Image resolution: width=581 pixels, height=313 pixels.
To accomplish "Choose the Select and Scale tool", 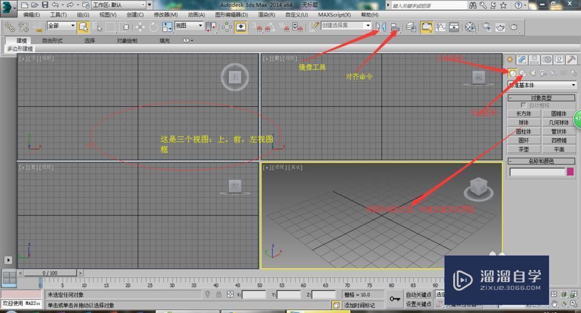I will point(167,27).
